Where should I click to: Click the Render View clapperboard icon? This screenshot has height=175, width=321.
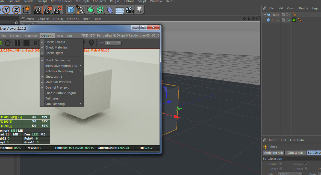click(x=38, y=10)
